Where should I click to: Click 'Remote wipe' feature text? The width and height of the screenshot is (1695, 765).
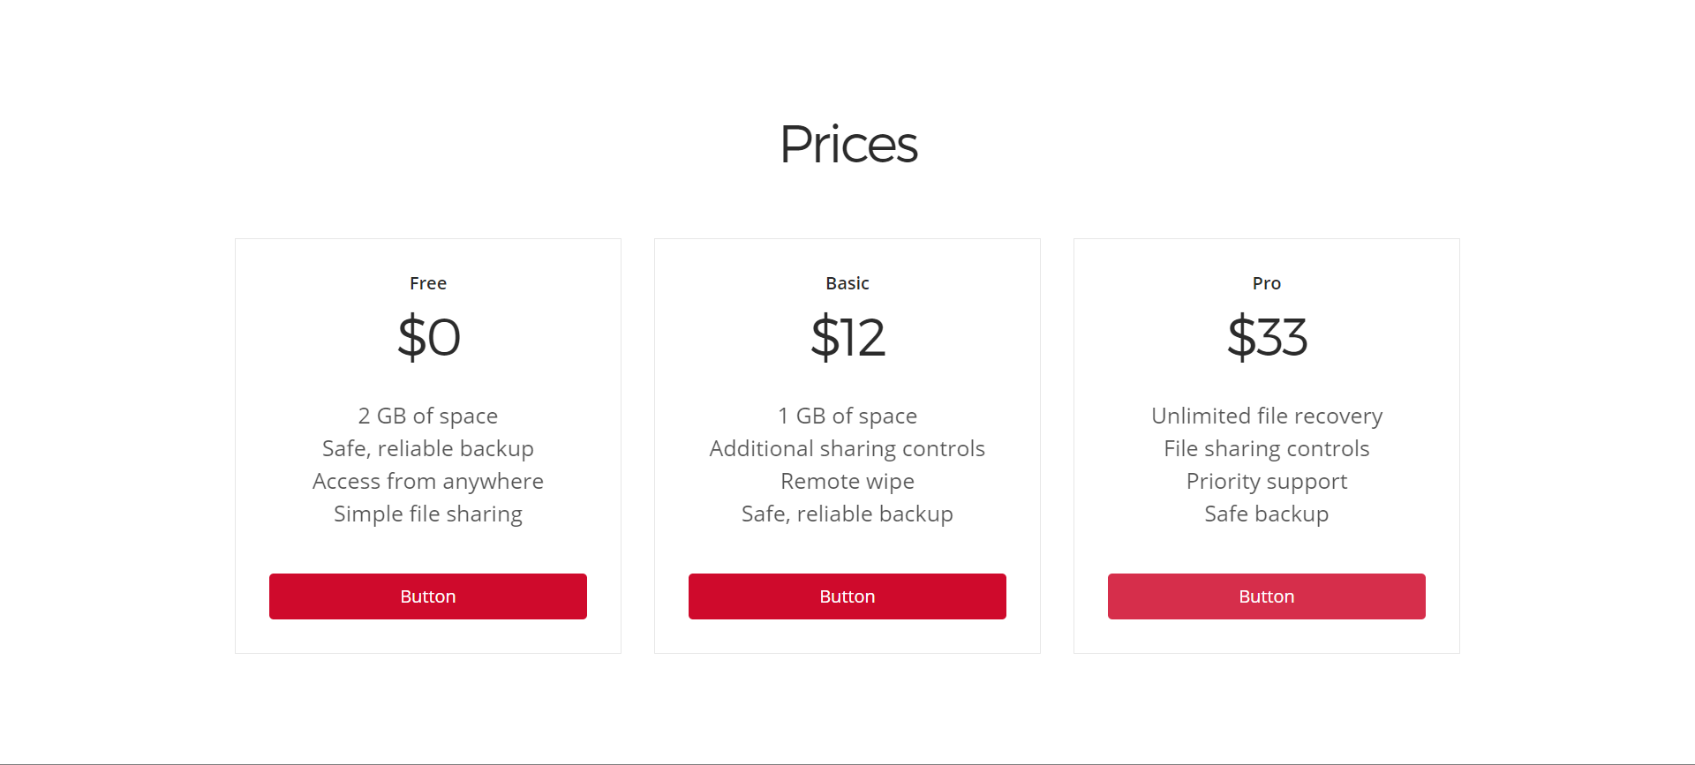tap(847, 481)
